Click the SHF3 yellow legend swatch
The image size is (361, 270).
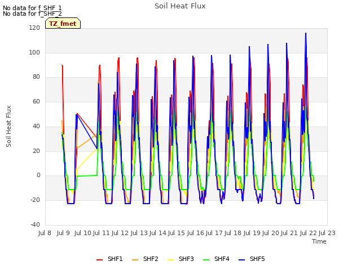[x=170, y=260]
